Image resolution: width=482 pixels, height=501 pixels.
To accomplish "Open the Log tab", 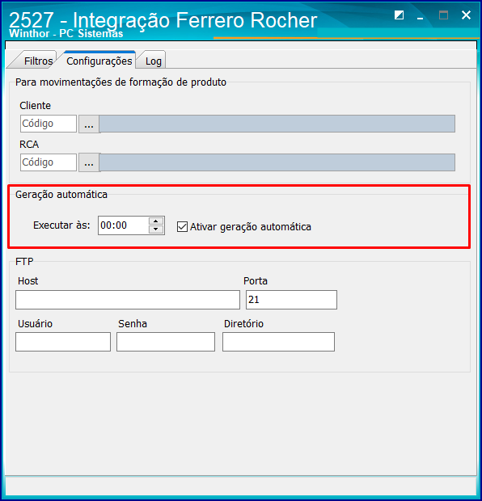I will pyautogui.click(x=154, y=61).
